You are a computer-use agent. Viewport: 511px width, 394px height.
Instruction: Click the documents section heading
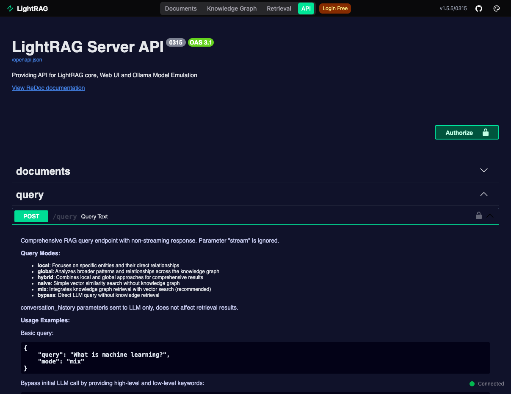pyautogui.click(x=43, y=171)
